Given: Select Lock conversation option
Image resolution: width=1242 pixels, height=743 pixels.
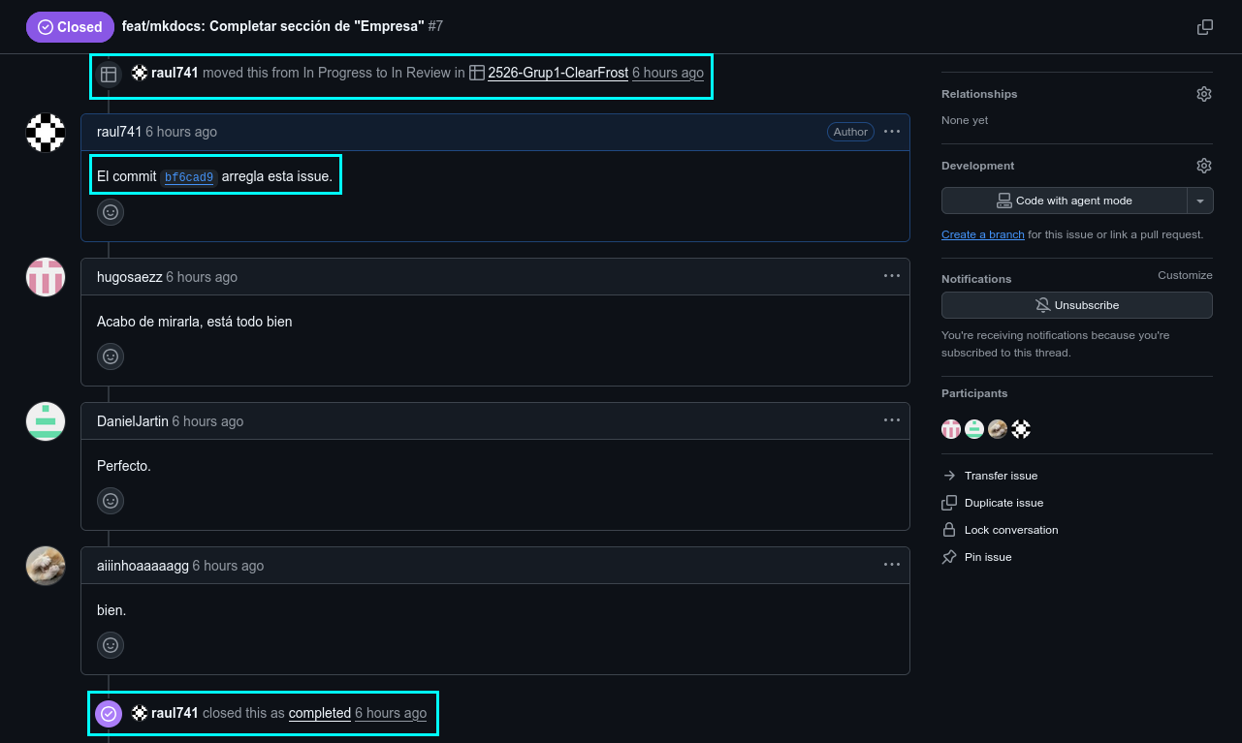Looking at the screenshot, I should point(1010,530).
